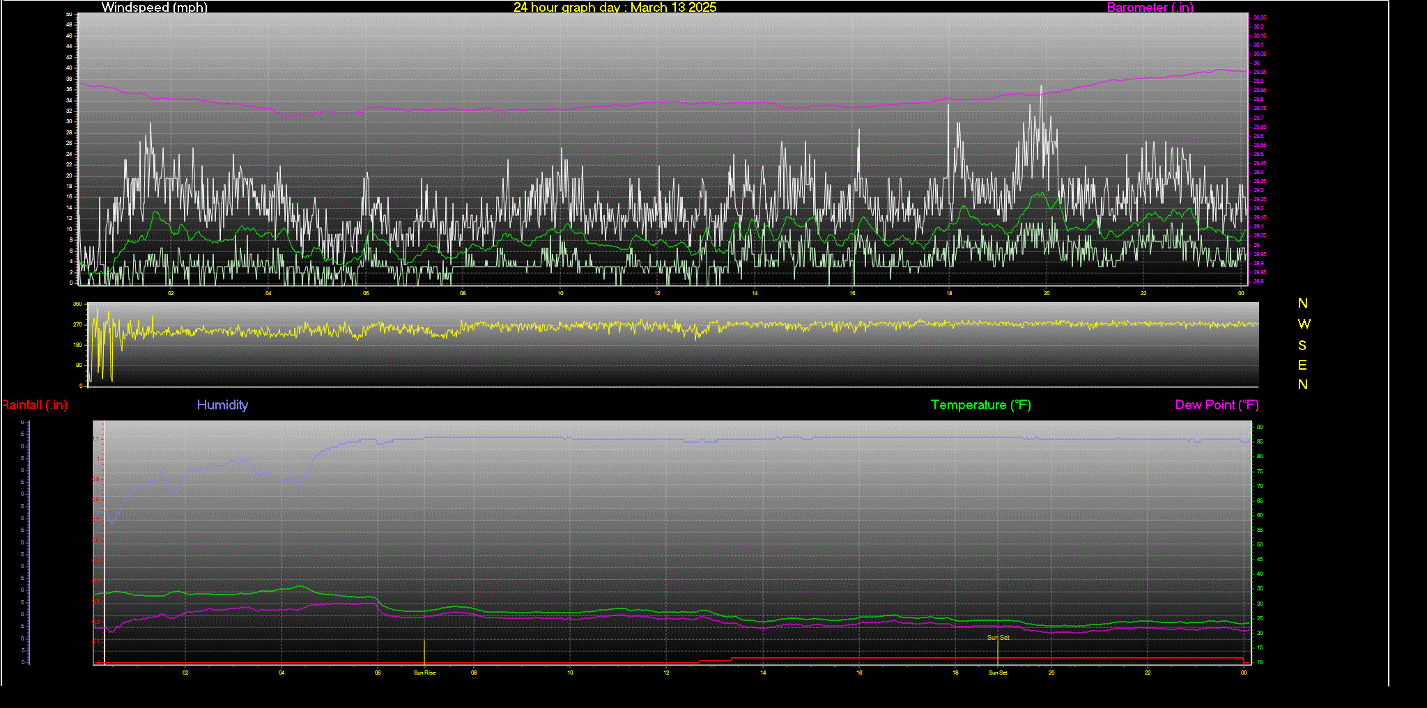Click the Windspeed (mph) graph title

(x=154, y=8)
